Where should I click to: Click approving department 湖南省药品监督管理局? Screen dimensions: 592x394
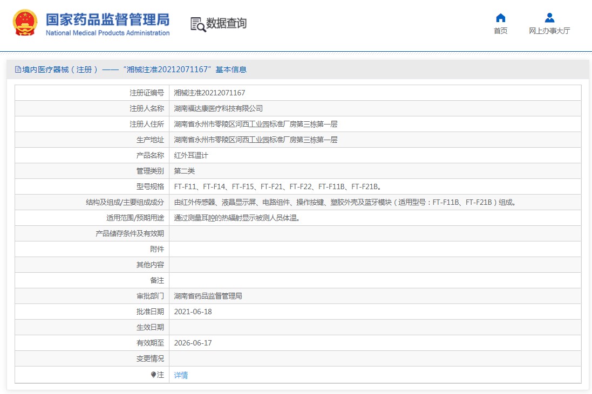point(208,296)
